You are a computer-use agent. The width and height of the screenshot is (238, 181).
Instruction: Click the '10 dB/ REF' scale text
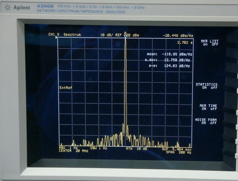pos(111,35)
